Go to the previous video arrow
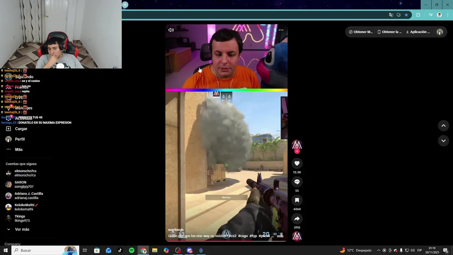453x255 pixels. (443, 126)
